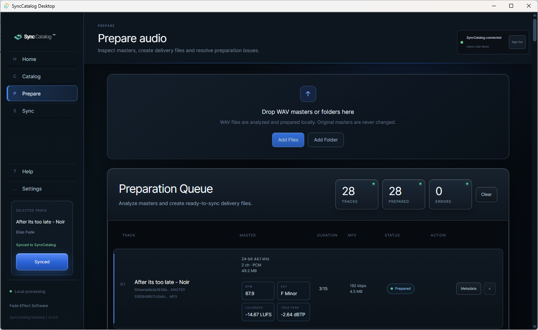This screenshot has height=330, width=538.
Task: Go to the Sync section
Action: (x=42, y=111)
